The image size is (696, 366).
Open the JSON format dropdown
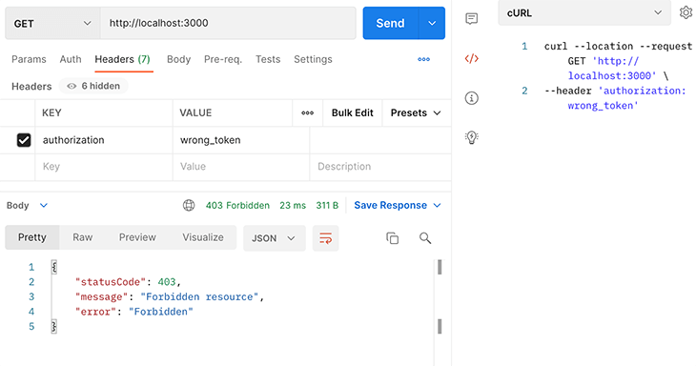coord(274,238)
